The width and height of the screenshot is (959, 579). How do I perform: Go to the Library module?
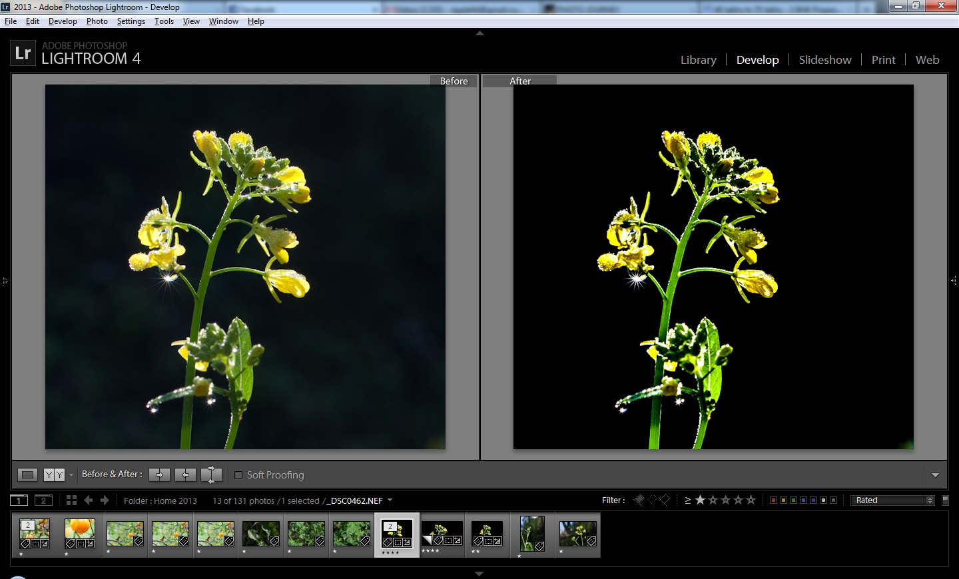[x=698, y=60]
